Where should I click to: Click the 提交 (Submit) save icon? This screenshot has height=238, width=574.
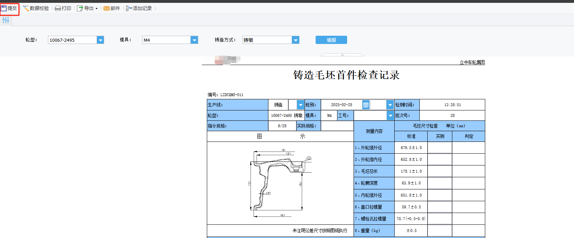tap(4, 8)
